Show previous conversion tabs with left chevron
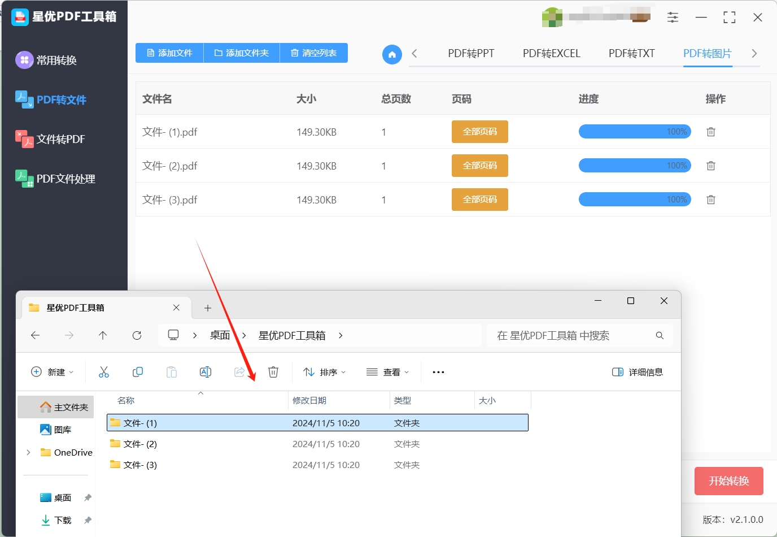Image resolution: width=777 pixels, height=537 pixels. pyautogui.click(x=414, y=54)
